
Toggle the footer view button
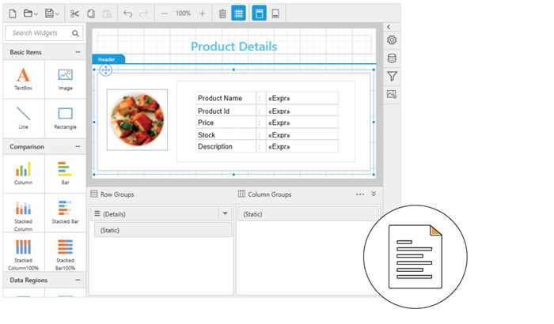click(x=275, y=13)
